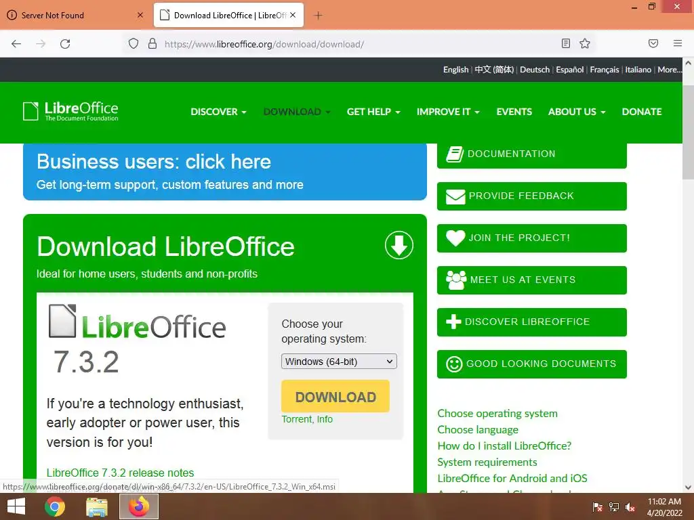Click the PROVIDE FEEDBACK button
Viewport: 694px width, 520px height.
click(x=531, y=196)
